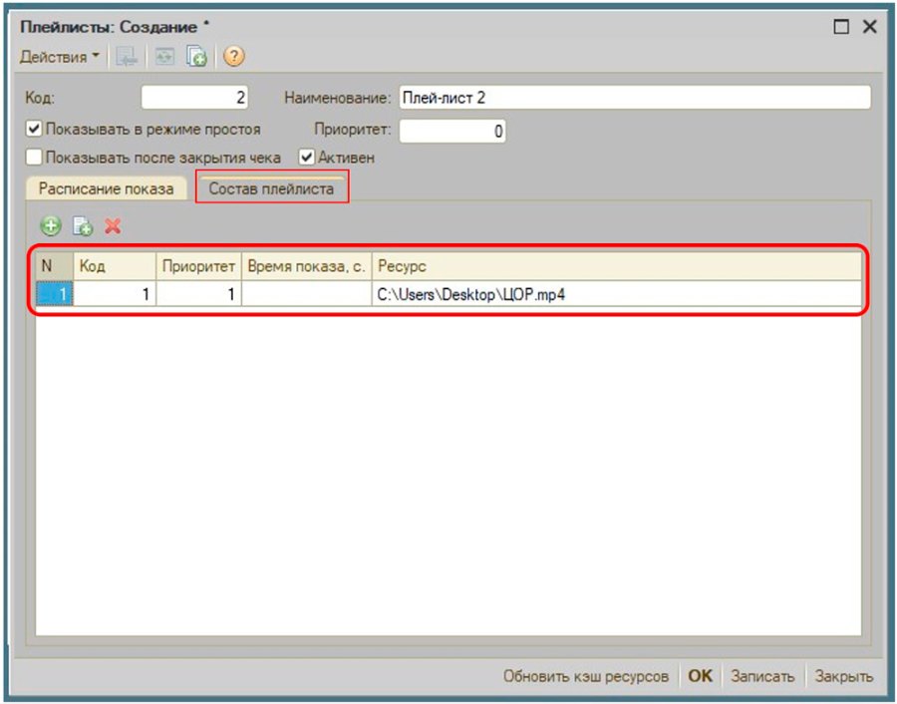Focus the Наименование input field
897x704 pixels.
tap(635, 98)
